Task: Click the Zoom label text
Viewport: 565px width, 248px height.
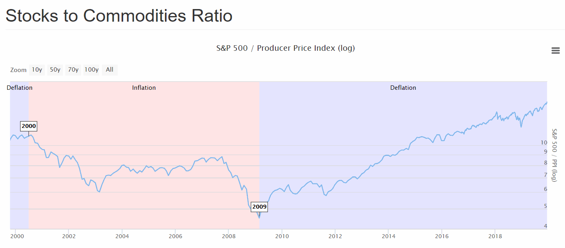Action: 18,70
